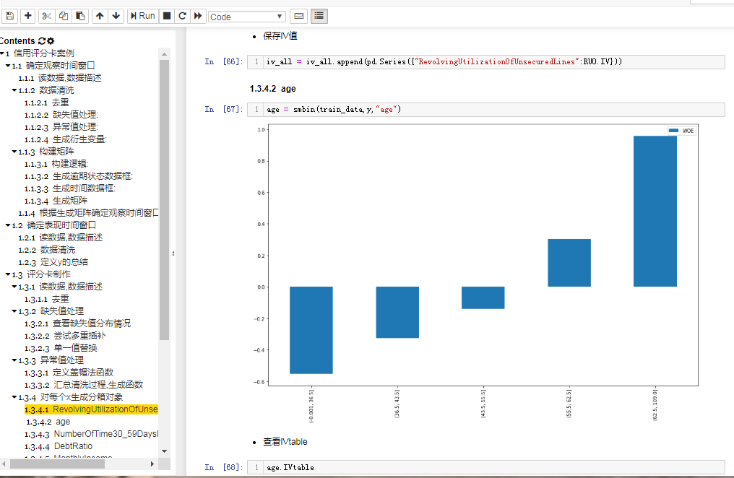Open the command palette keyboard icon

[x=298, y=16]
